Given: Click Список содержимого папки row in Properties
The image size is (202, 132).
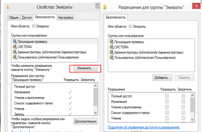Looking at the screenshot, I should pyautogui.click(x=53, y=103).
